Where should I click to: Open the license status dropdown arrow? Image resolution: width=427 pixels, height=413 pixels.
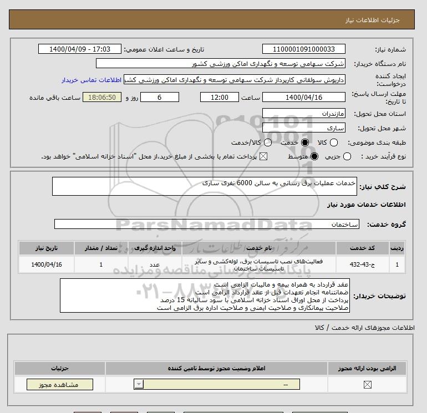(x=139, y=384)
